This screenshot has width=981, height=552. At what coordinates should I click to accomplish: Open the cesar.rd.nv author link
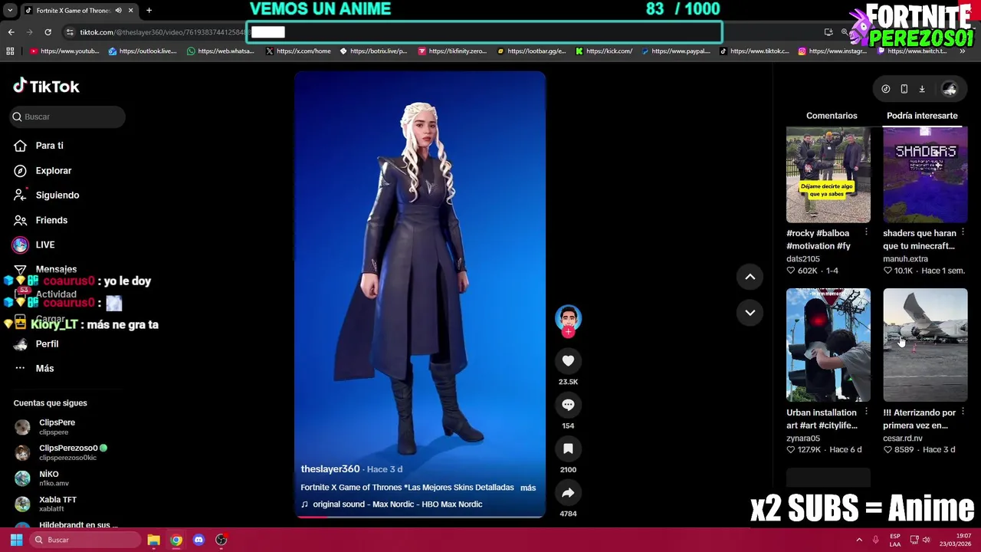[x=903, y=439]
